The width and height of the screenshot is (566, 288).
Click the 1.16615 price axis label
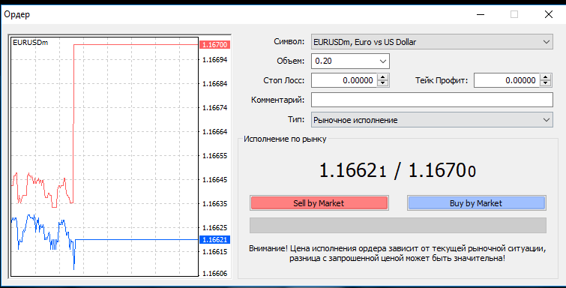pos(215,252)
